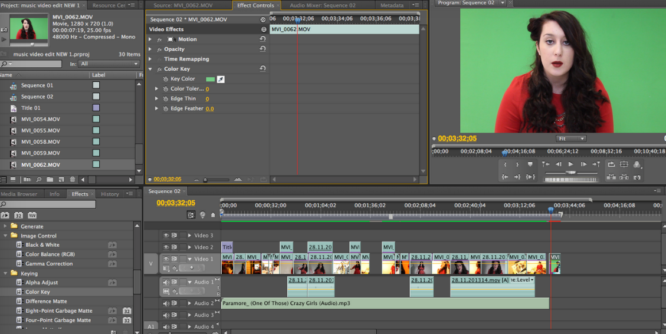Select Title 01 in the Project panel
This screenshot has height=334, width=666.
(x=31, y=108)
